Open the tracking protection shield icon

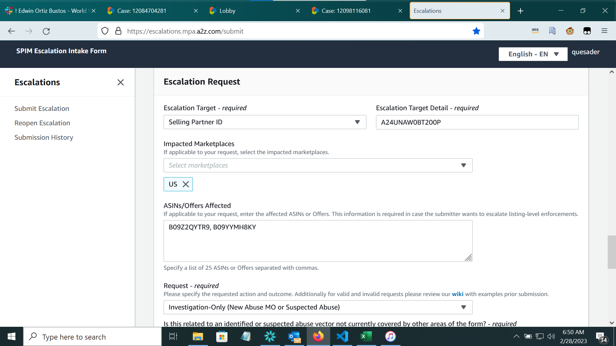pos(105,31)
